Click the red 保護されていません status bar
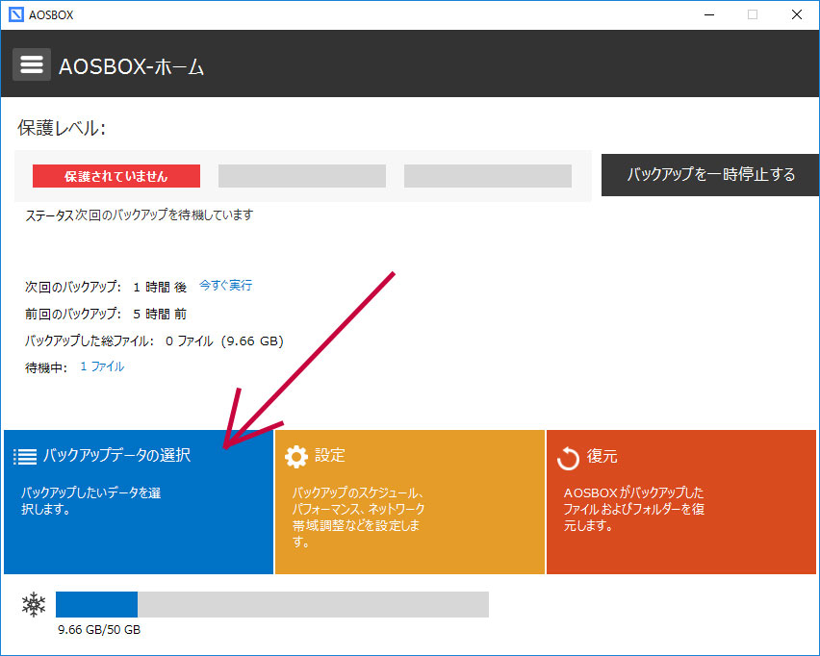The image size is (820, 656). tap(116, 176)
